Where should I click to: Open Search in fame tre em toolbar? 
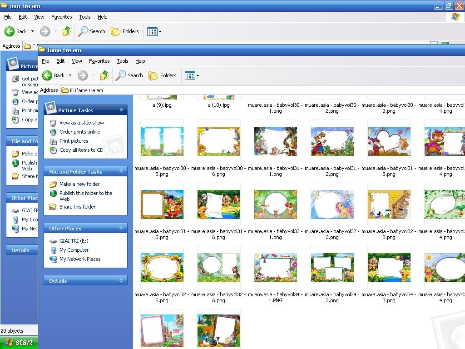pos(129,75)
